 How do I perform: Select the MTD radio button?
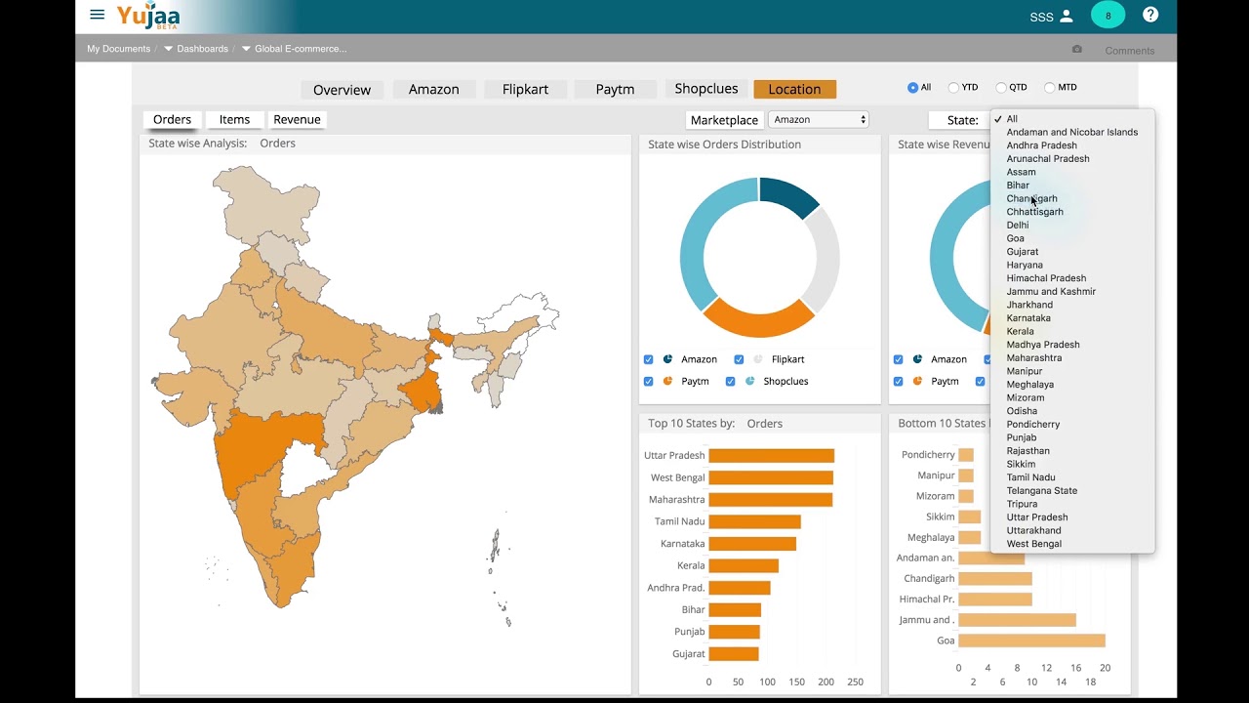tap(1050, 88)
